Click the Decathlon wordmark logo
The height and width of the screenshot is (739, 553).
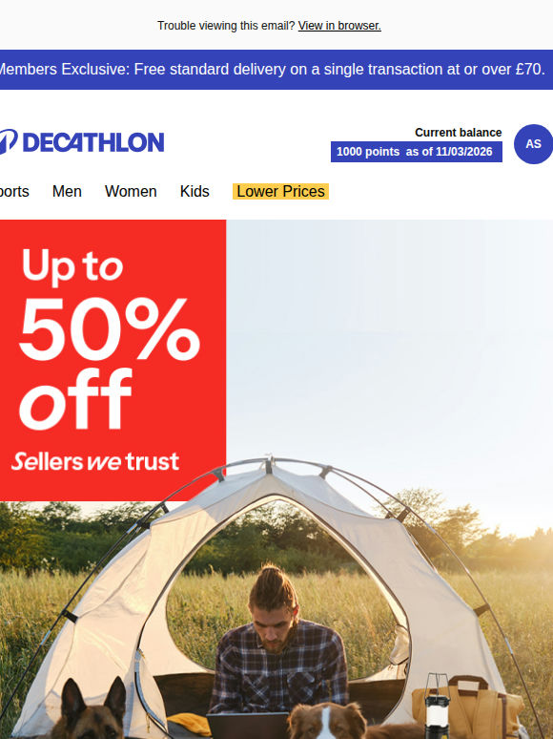click(x=93, y=142)
